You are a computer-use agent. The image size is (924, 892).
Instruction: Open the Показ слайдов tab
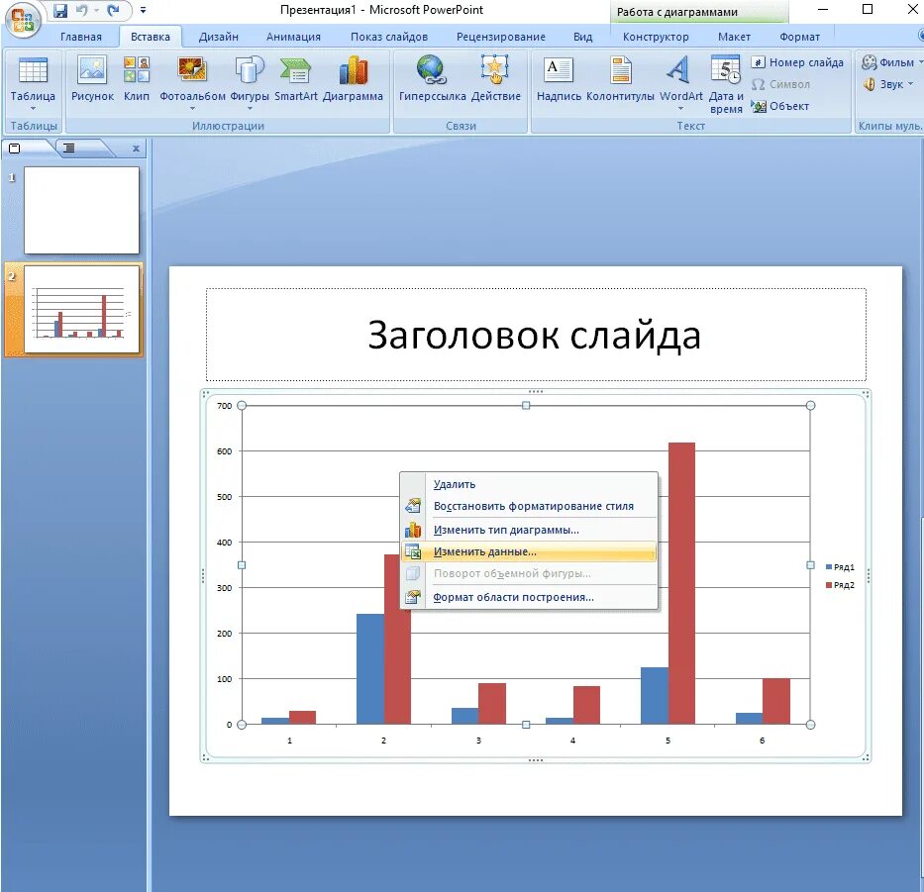click(389, 37)
